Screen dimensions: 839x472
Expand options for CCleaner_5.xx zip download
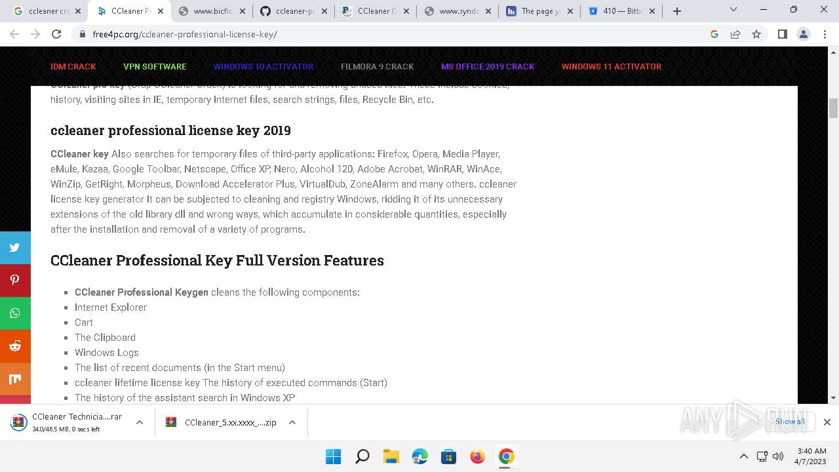[x=292, y=422]
